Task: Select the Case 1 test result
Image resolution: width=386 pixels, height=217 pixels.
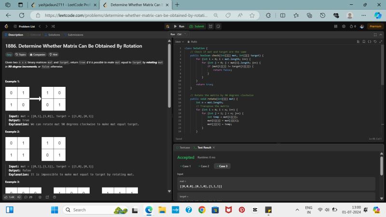Action: coord(186,166)
